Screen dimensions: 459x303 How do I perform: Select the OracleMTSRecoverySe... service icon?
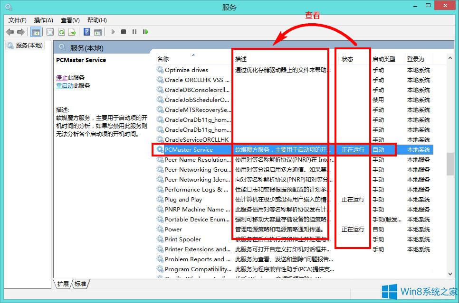(x=160, y=110)
